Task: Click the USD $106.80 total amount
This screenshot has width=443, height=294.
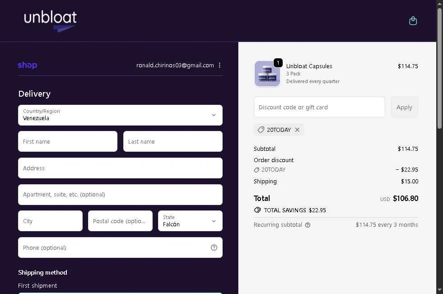Action: pyautogui.click(x=399, y=198)
